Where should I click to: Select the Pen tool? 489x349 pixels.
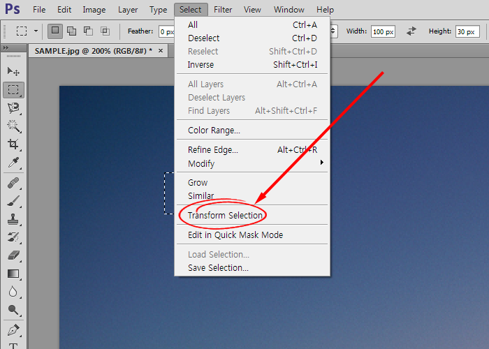click(x=13, y=330)
